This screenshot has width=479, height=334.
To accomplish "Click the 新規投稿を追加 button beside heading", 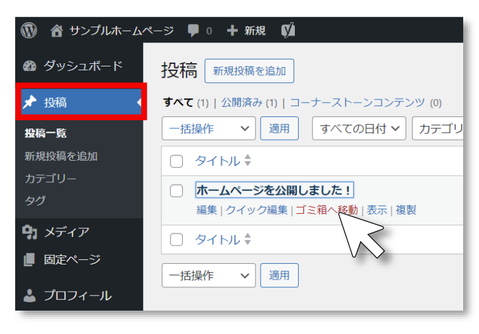I will 249,71.
